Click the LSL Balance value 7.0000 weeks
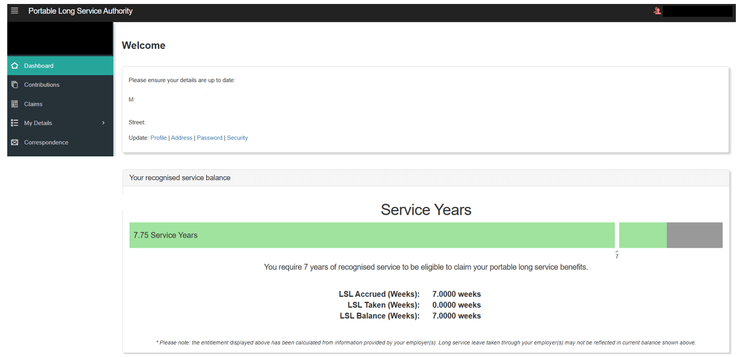 (x=456, y=316)
